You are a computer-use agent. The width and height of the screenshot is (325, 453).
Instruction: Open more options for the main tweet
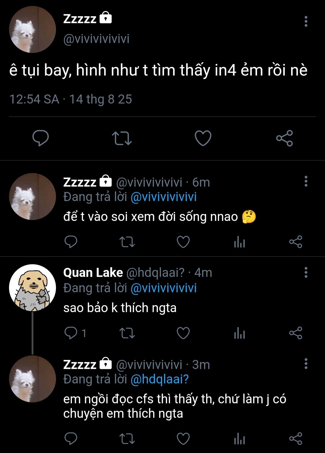pyautogui.click(x=306, y=21)
